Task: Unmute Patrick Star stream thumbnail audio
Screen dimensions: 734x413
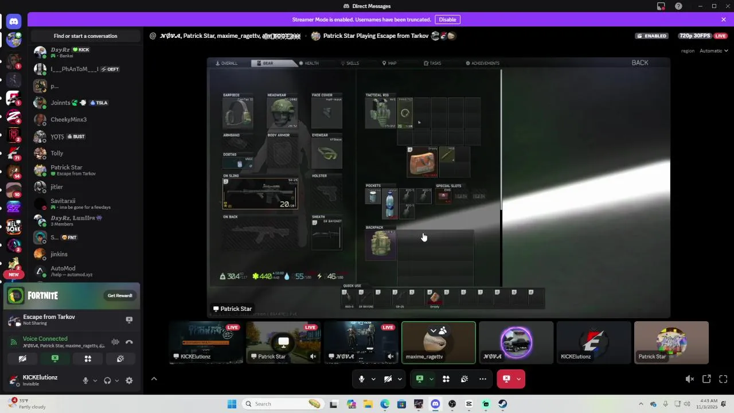Action: click(313, 356)
